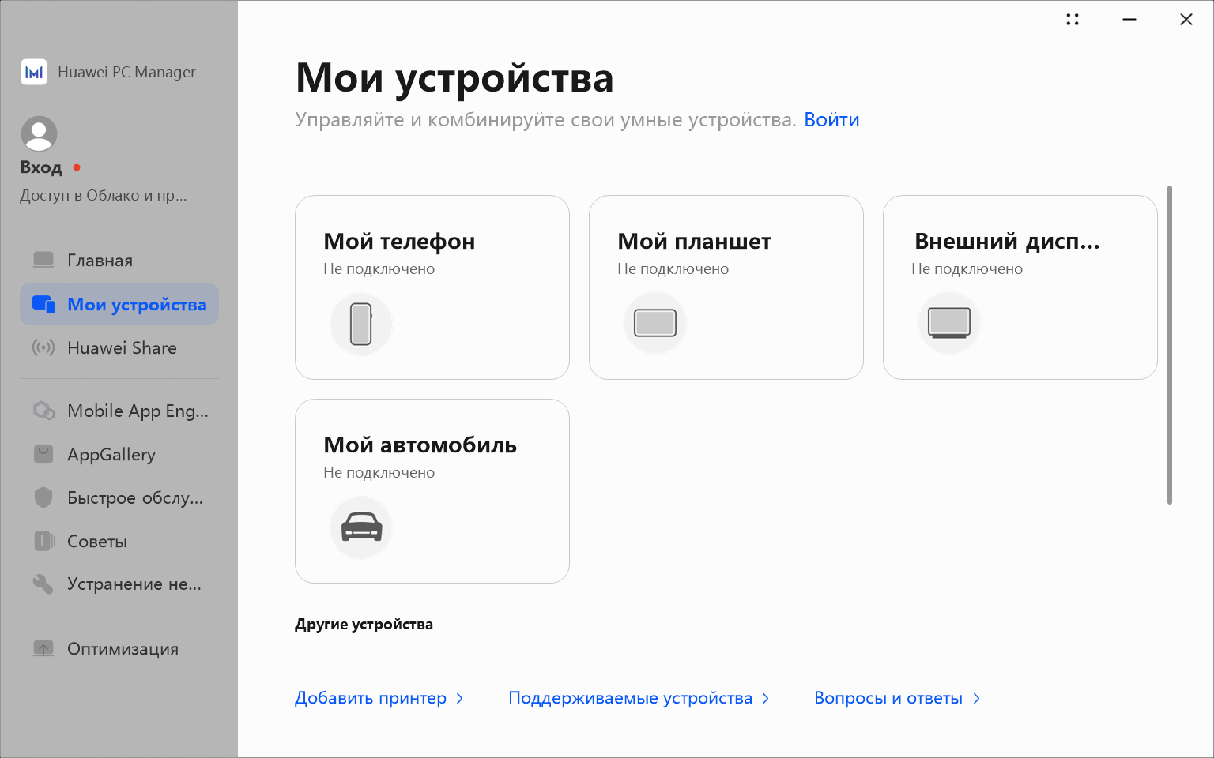Viewport: 1214px width, 758px height.
Task: Click the monitor icon in Внешний дисплей card
Action: pyautogui.click(x=949, y=324)
